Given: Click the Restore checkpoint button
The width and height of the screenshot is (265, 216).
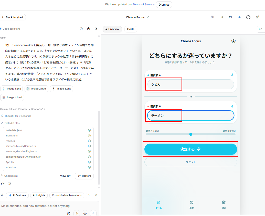Looking at the screenshot, I should (84, 176).
